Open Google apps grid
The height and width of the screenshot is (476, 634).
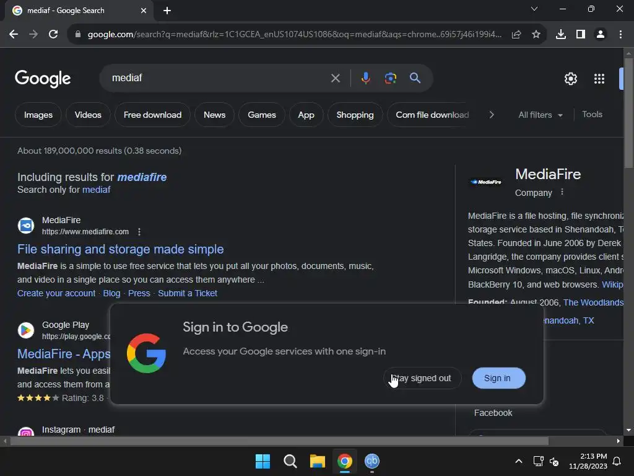(599, 79)
